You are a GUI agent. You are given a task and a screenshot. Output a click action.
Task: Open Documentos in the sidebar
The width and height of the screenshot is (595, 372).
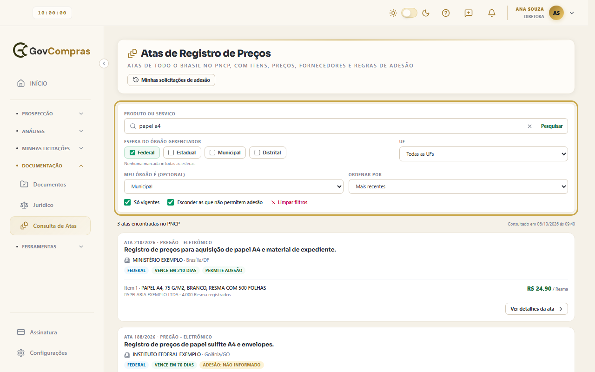pyautogui.click(x=50, y=184)
